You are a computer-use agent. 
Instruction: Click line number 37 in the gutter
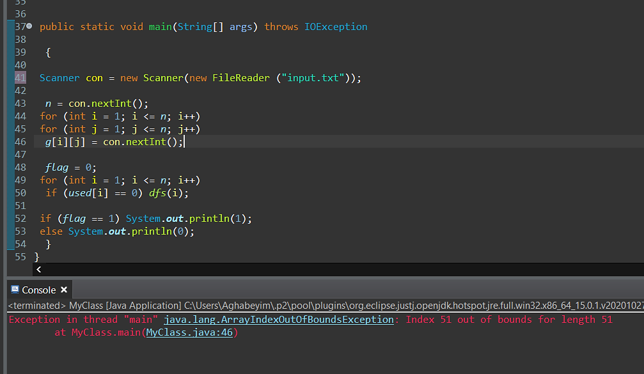[x=20, y=27]
